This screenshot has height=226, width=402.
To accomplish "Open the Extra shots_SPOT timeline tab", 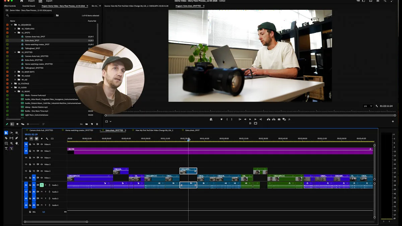I will pyautogui.click(x=192, y=130).
